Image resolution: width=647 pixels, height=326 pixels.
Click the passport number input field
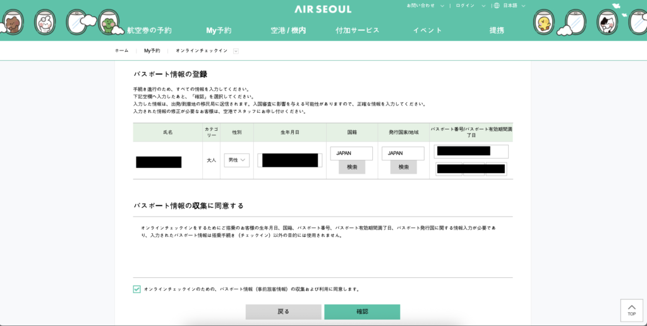[x=471, y=152]
